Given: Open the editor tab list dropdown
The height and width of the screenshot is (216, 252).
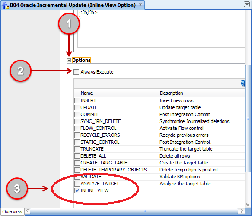Looking at the screenshot, I should pos(247,4).
